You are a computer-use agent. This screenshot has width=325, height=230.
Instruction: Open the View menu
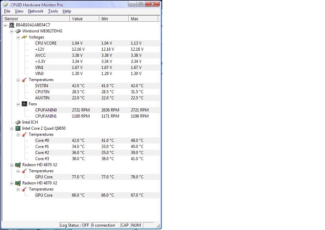pyautogui.click(x=19, y=11)
